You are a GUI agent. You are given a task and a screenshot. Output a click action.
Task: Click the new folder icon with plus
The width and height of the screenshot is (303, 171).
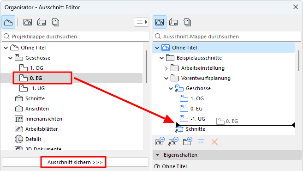tap(187, 141)
